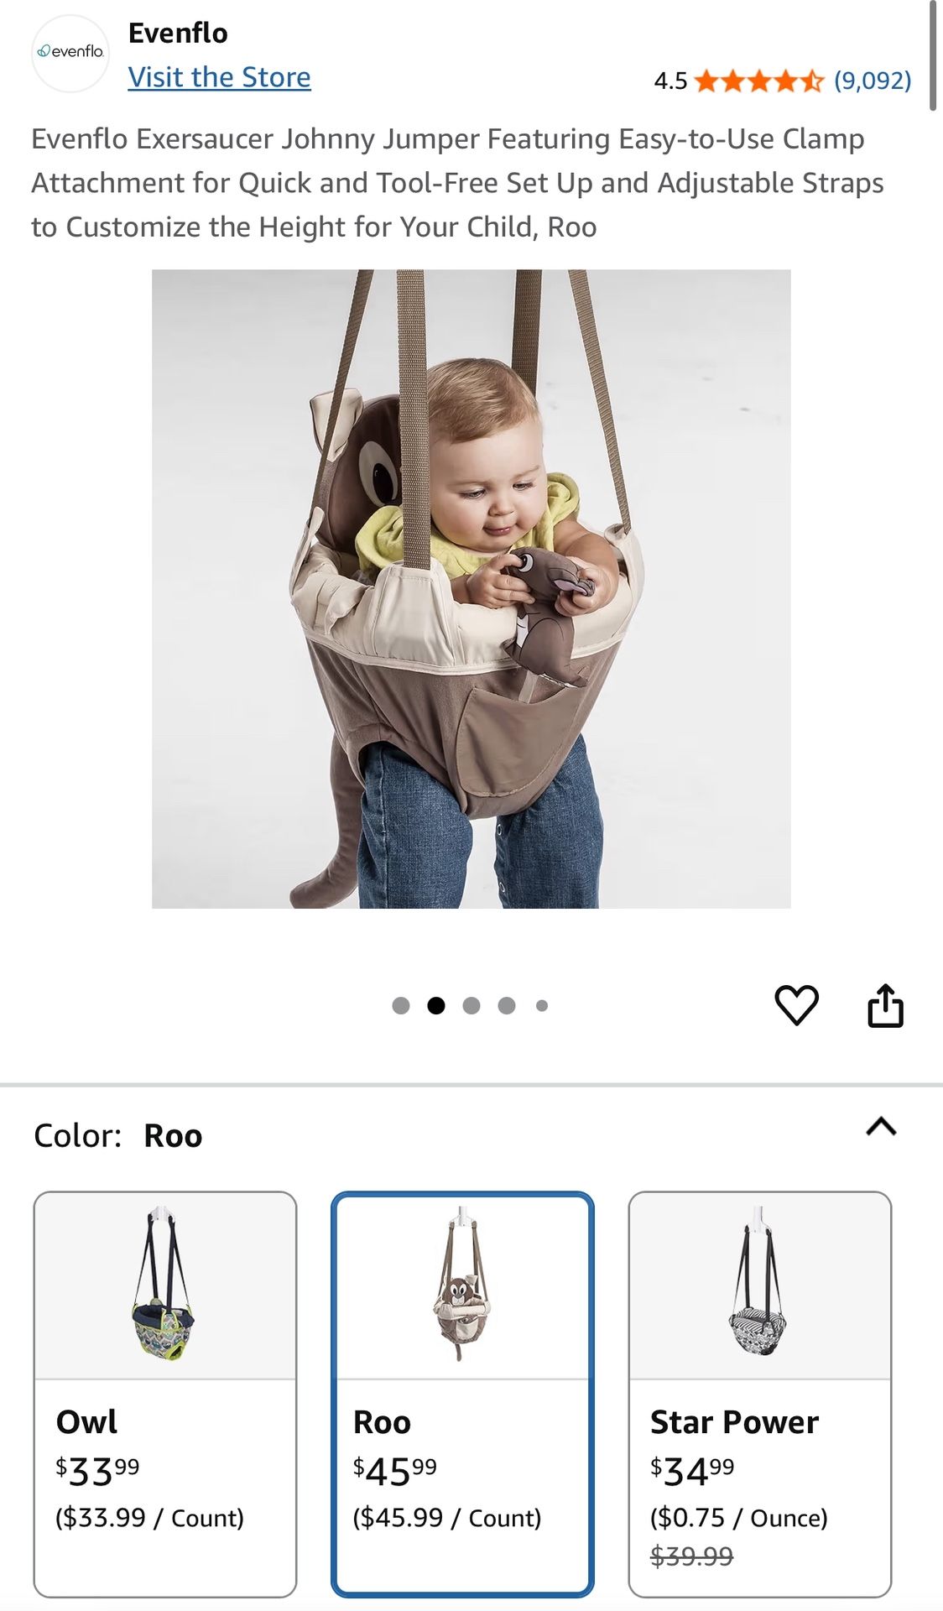Viewport: 943px width, 1611px height.
Task: Collapse the Color section chevron
Action: pyautogui.click(x=881, y=1126)
